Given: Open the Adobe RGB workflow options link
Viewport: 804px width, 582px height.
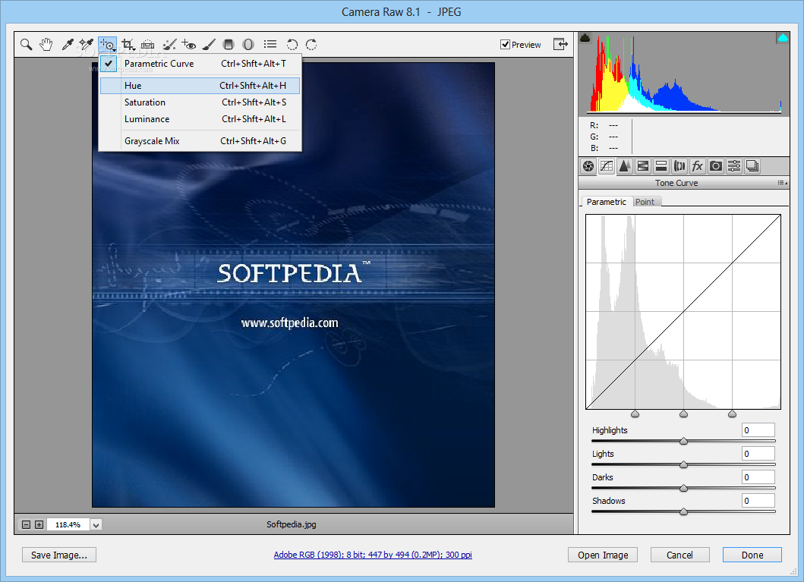Looking at the screenshot, I should coord(373,555).
